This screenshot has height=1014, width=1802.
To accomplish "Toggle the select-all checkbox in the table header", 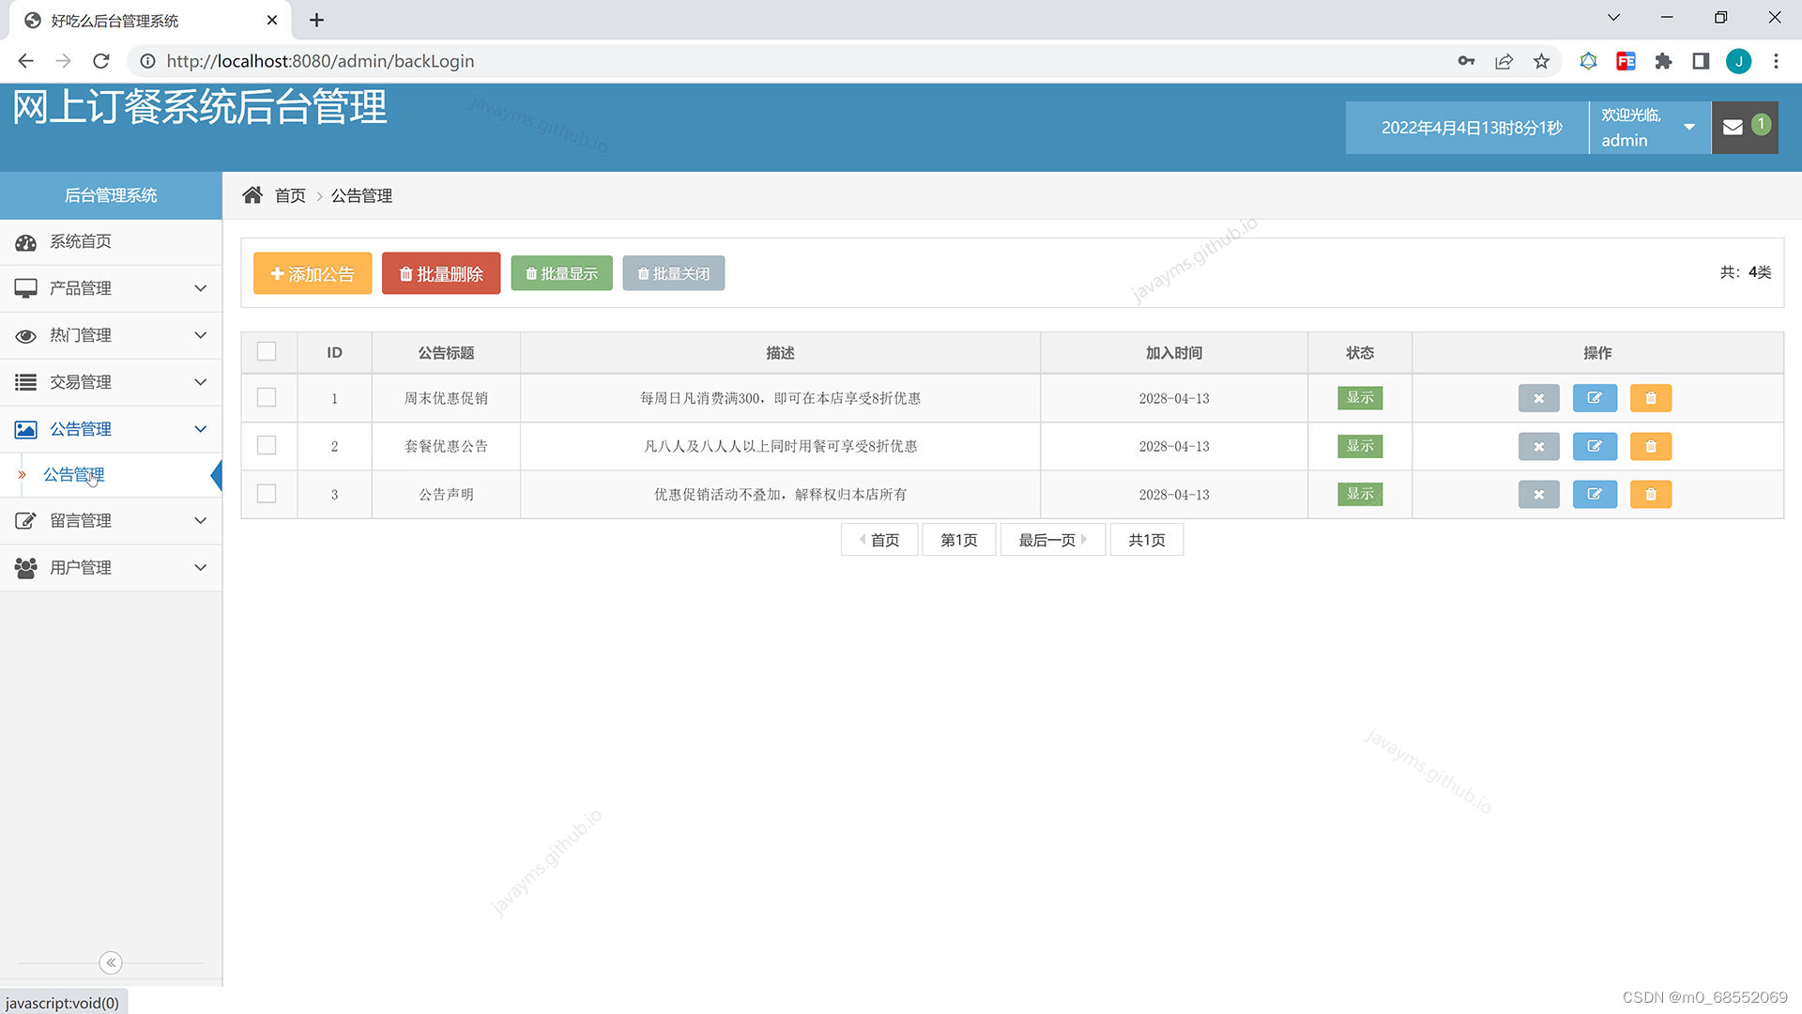I will tap(267, 351).
